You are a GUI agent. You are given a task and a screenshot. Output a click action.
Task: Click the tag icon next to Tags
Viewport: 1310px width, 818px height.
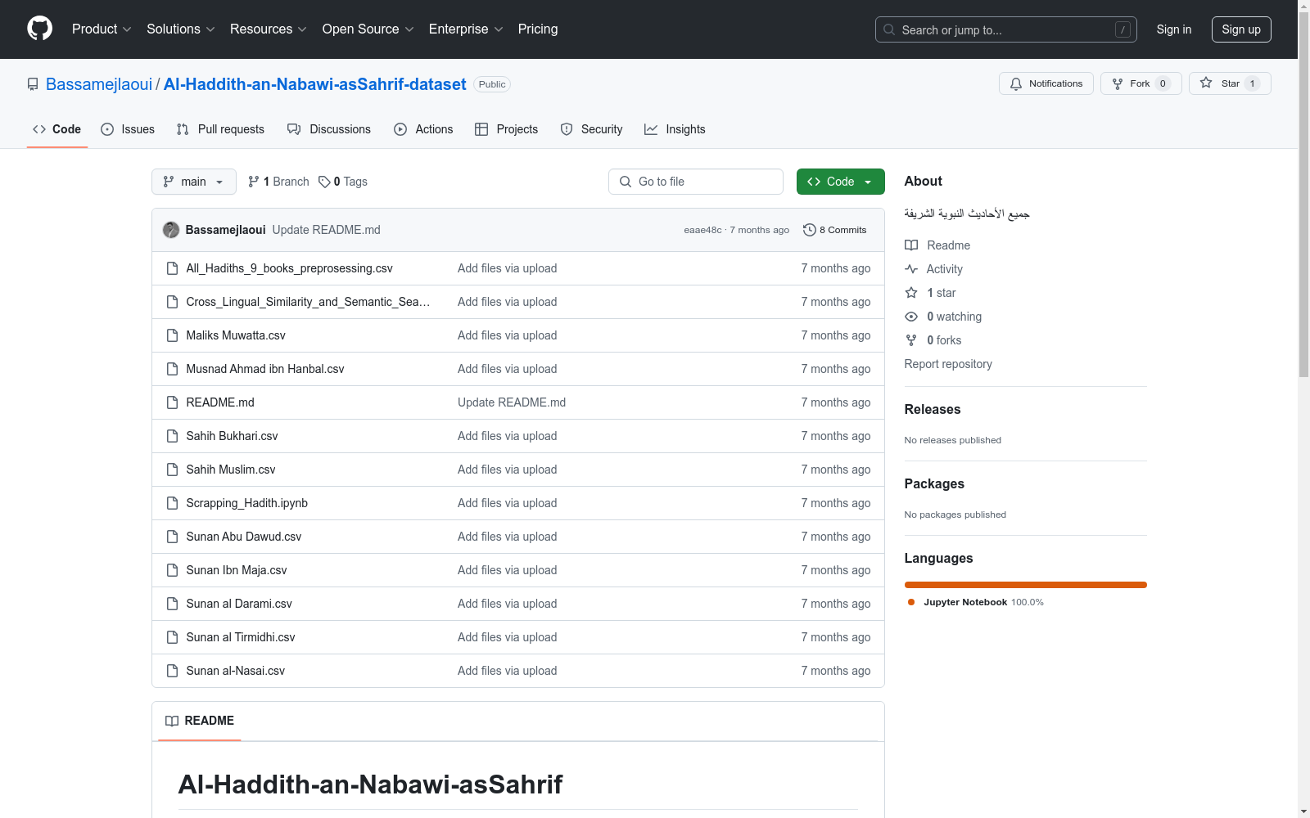[x=324, y=182]
